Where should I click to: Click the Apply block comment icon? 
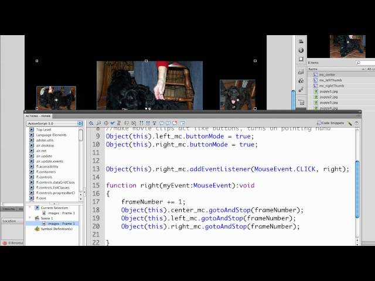162,124
